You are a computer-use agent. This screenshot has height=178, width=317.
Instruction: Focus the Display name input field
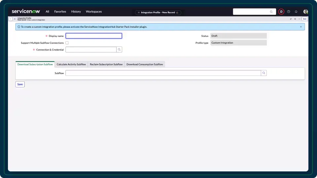pyautogui.click(x=94, y=36)
